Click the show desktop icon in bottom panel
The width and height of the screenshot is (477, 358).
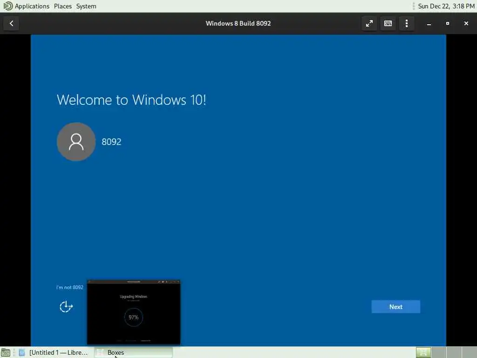(6, 352)
